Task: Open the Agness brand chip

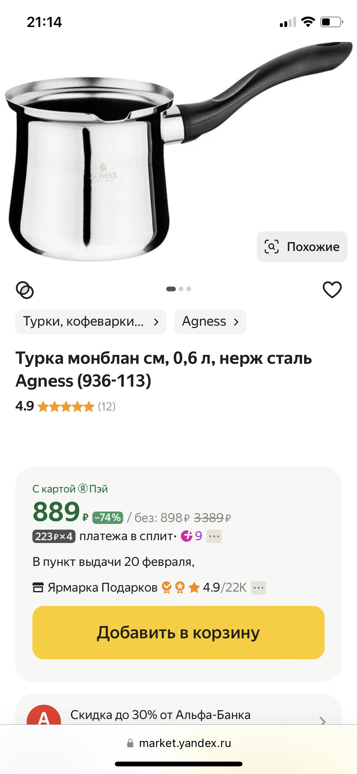Action: point(210,322)
